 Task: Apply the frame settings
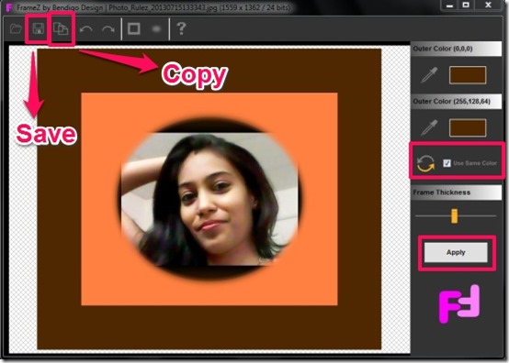[456, 252]
